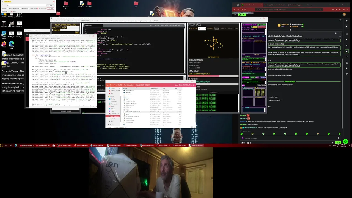Viewport: 352px width, 198px height.
Task: Tick the Match case checkbox
Action: pos(20,8)
